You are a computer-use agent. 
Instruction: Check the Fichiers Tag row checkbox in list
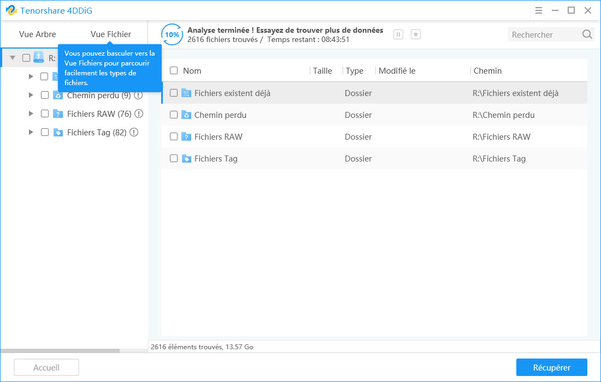pyautogui.click(x=174, y=158)
